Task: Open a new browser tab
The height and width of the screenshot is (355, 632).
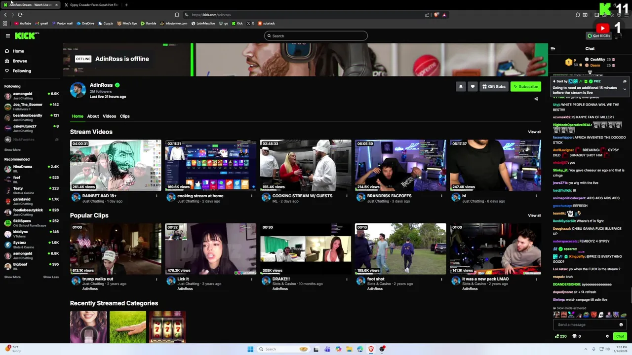Action: coord(126,5)
